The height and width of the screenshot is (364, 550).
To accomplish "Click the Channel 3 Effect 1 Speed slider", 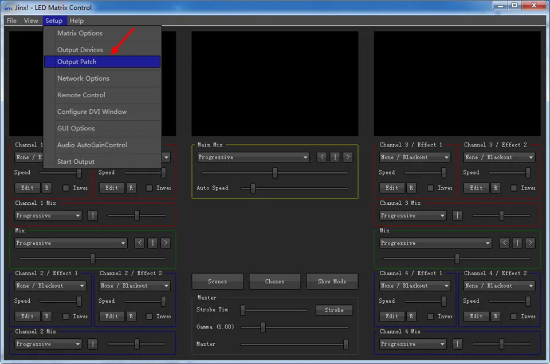I will (425, 173).
